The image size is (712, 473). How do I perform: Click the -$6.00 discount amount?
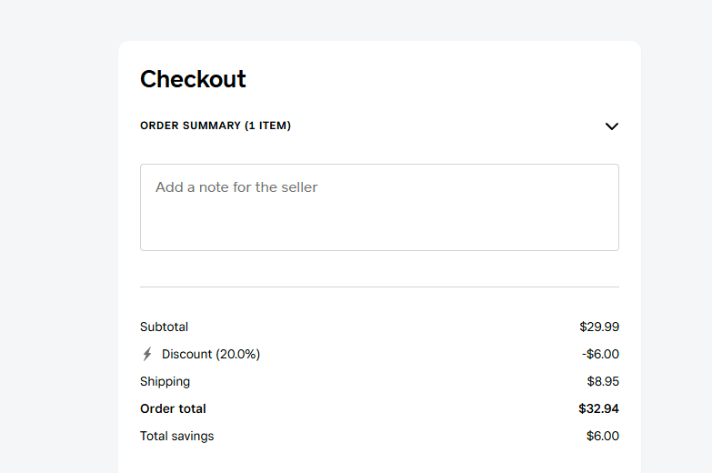point(600,354)
